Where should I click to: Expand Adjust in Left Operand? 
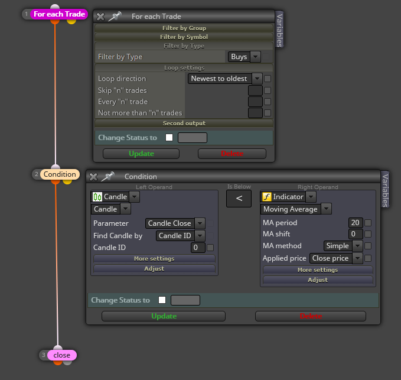click(154, 269)
